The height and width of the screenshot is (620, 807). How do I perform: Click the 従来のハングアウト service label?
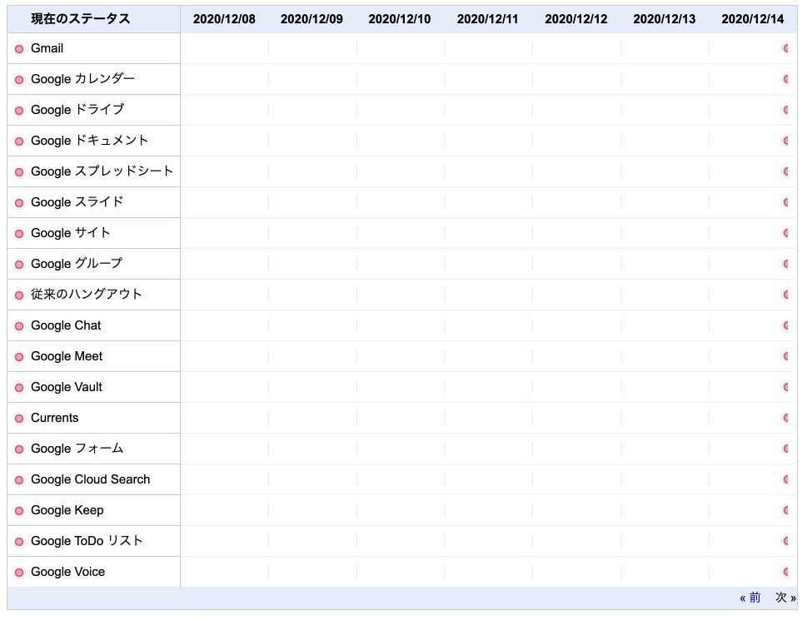pos(86,294)
